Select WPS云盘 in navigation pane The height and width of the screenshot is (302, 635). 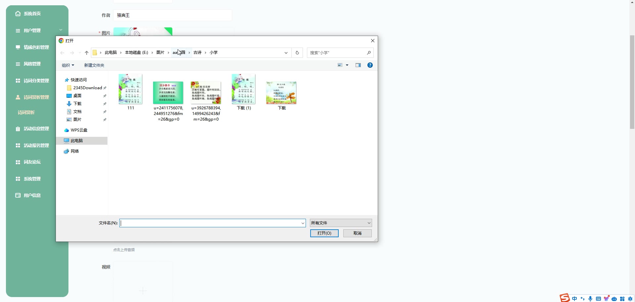coord(79,130)
